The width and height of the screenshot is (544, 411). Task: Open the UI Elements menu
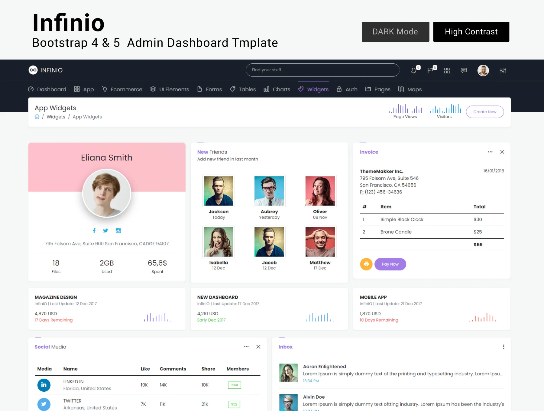click(170, 89)
